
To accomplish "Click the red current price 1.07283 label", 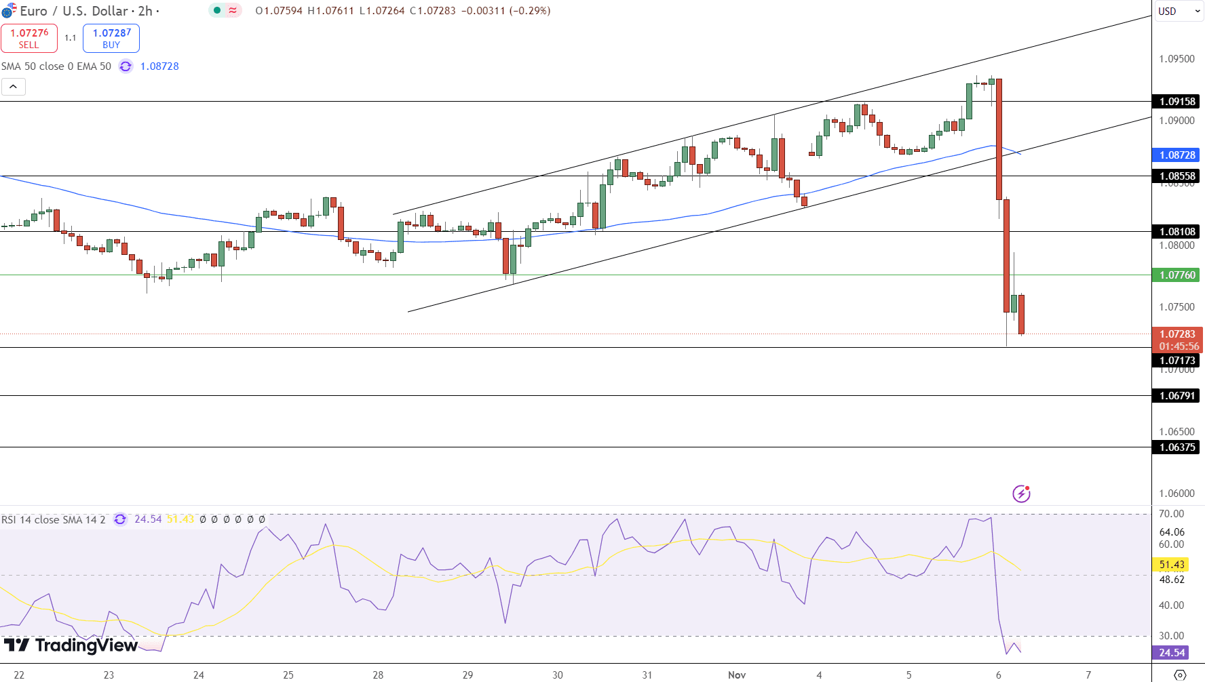I will click(x=1177, y=340).
